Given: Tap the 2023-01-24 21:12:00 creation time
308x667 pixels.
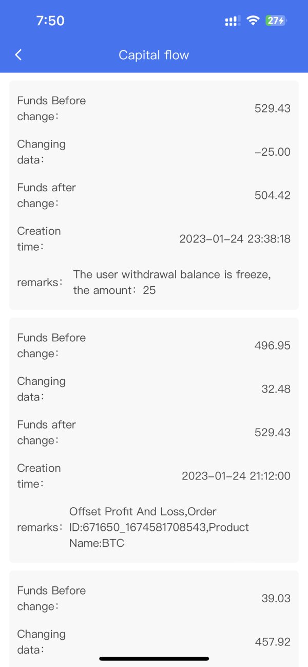Looking at the screenshot, I should point(236,476).
